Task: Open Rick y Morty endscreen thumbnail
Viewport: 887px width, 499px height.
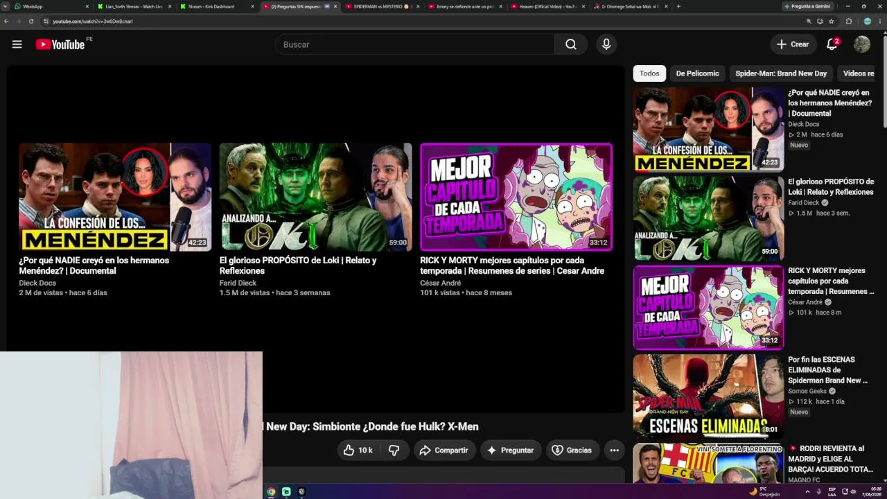Action: click(516, 197)
